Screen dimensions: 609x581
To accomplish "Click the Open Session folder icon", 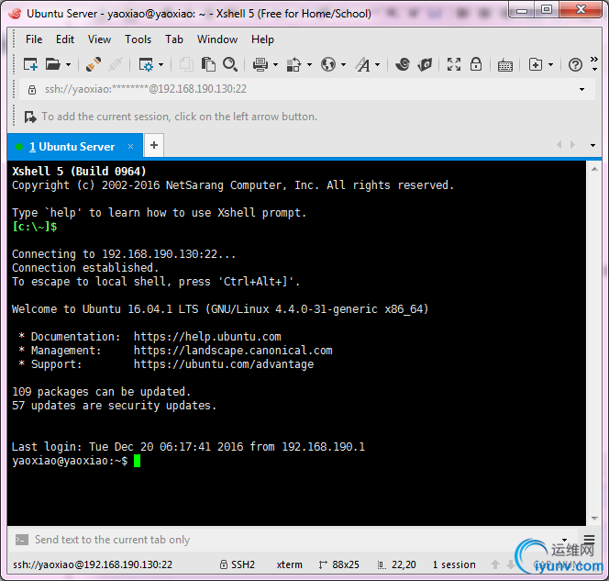I will coord(53,64).
